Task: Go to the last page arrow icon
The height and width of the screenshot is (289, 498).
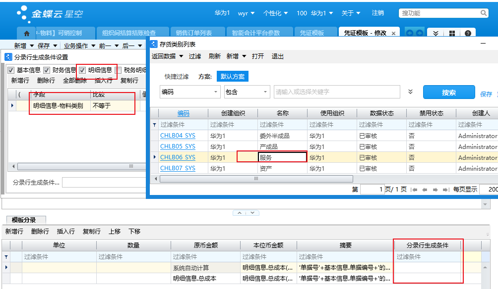Action: pos(444,190)
